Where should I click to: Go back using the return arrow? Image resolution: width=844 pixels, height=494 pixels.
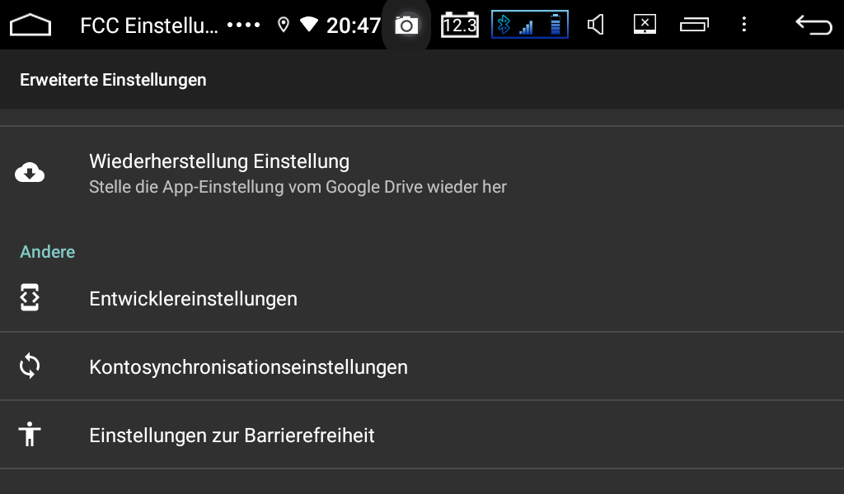(x=814, y=25)
